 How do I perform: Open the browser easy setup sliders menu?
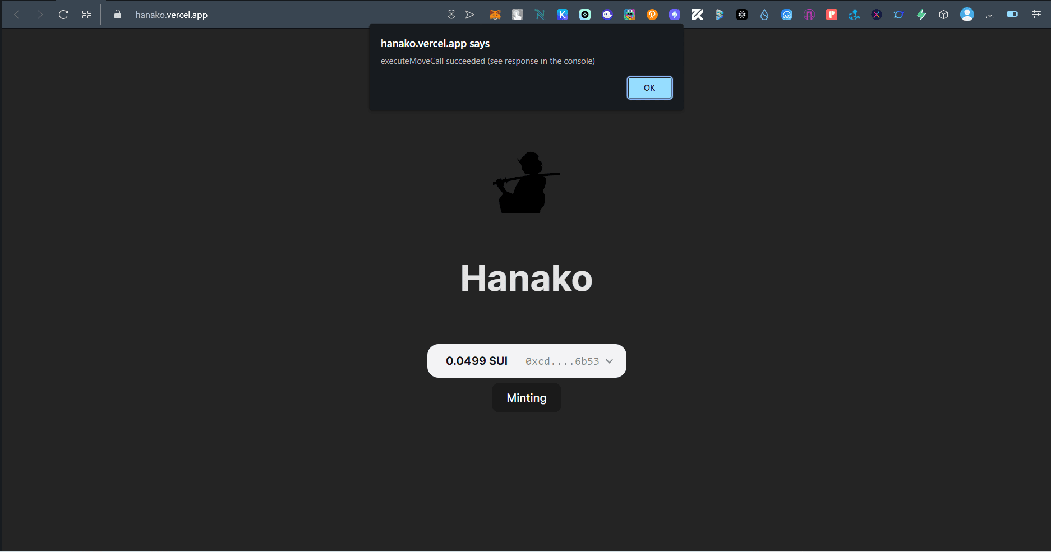1036,15
